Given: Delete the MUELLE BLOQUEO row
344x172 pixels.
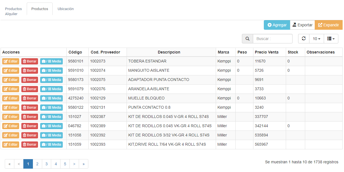Looking at the screenshot, I should (30, 98).
